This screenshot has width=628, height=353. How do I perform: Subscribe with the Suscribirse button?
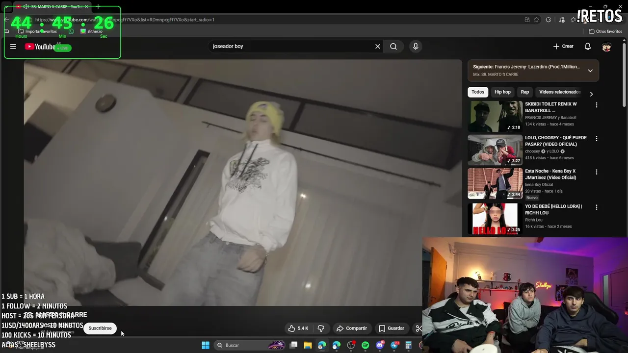pyautogui.click(x=100, y=328)
